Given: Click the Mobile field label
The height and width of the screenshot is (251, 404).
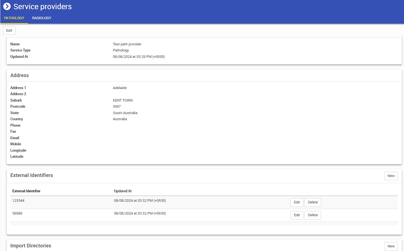Looking at the screenshot, I should click(x=16, y=144).
